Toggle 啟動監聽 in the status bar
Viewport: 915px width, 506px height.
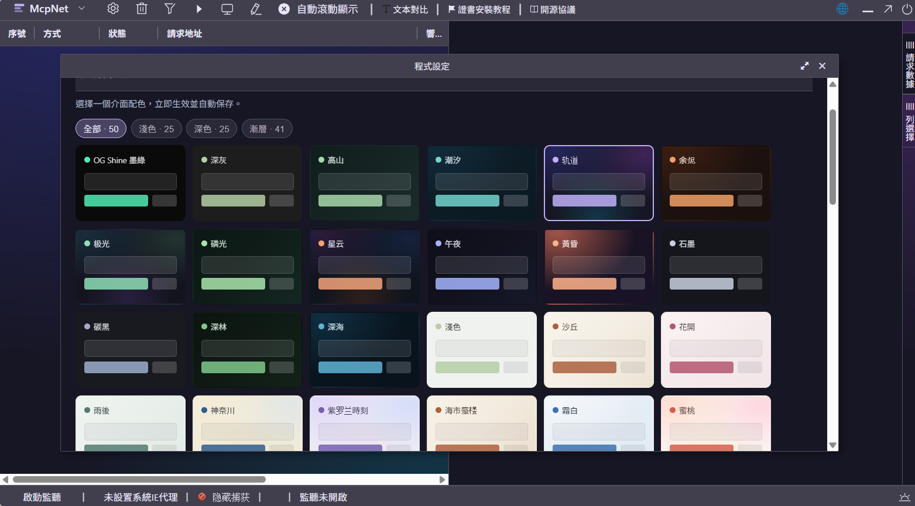click(x=42, y=497)
